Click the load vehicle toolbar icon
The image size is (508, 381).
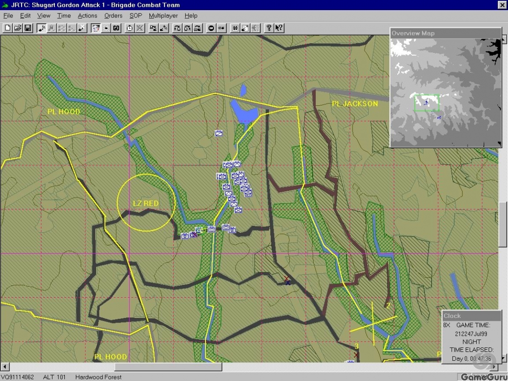(x=177, y=28)
